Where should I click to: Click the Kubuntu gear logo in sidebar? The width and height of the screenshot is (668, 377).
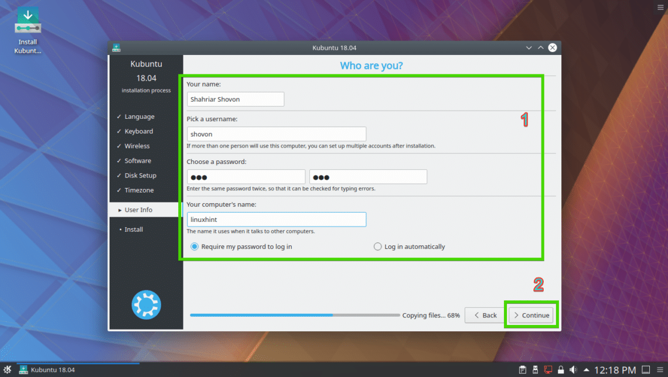146,304
